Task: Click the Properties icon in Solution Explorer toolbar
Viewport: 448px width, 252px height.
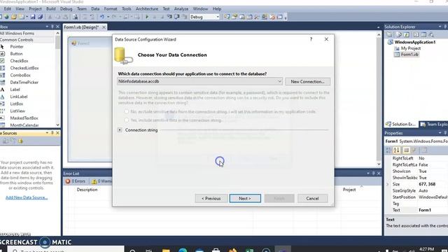Action: (x=389, y=34)
